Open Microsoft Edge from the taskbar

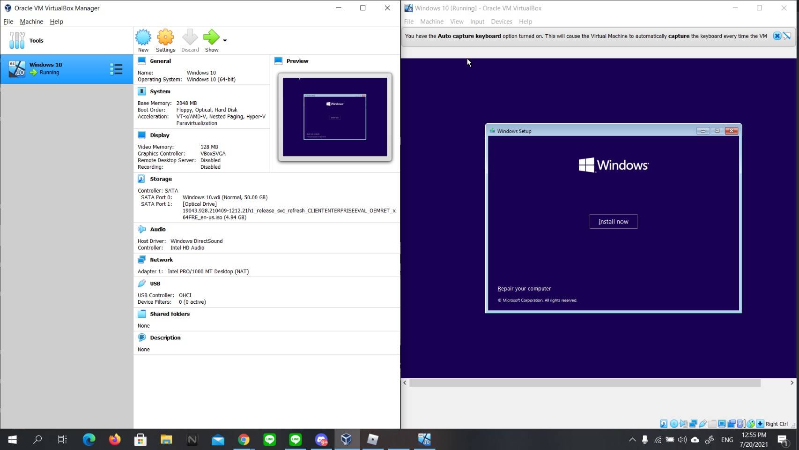(89, 439)
